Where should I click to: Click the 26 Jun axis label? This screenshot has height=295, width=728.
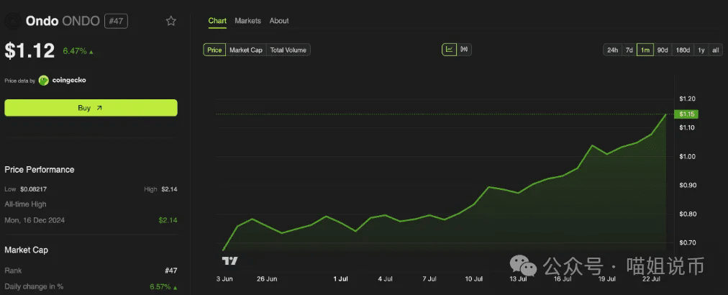point(267,278)
